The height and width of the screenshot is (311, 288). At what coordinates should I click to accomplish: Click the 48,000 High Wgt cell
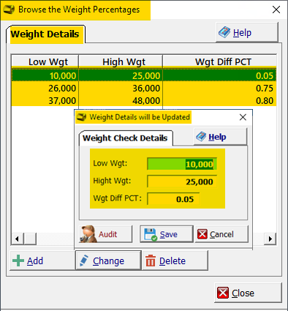(x=121, y=100)
